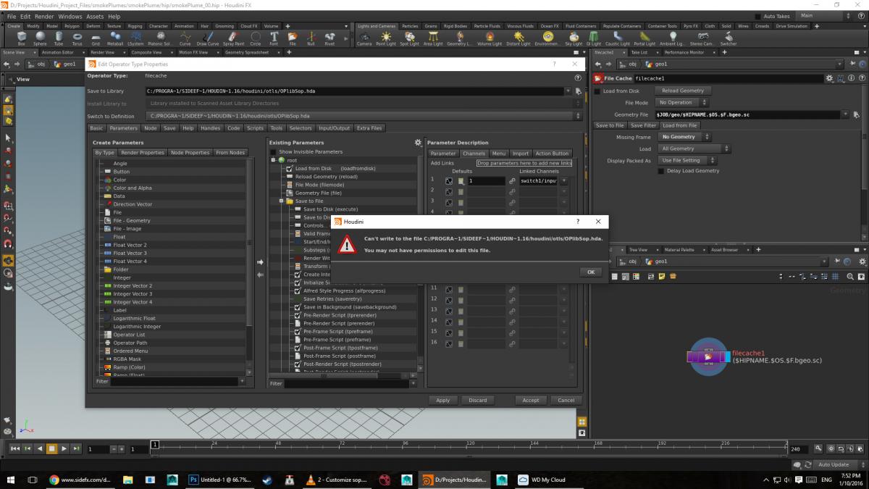Click the Reload Geometry button
869x489 pixels.
point(682,91)
